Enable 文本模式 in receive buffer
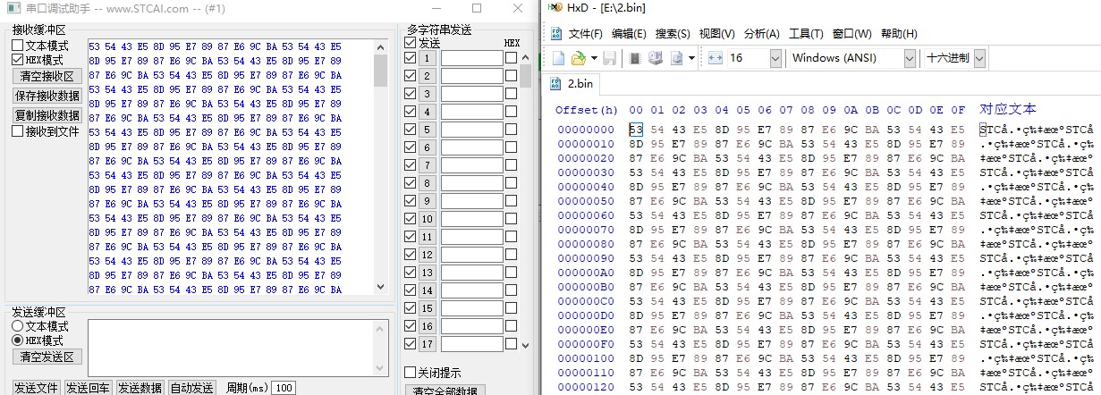Screen dimensions: 1101x395 point(18,46)
